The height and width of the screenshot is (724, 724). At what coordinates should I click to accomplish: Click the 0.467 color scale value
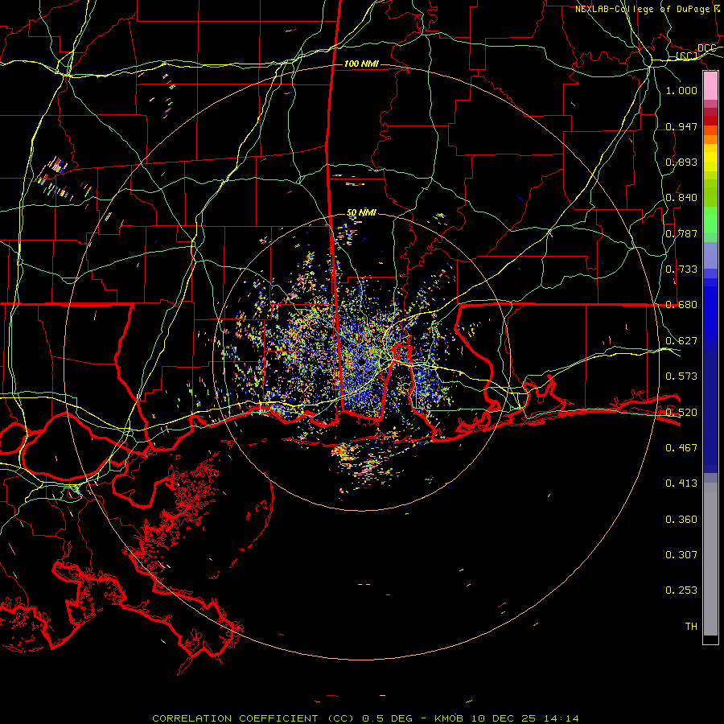681,448
